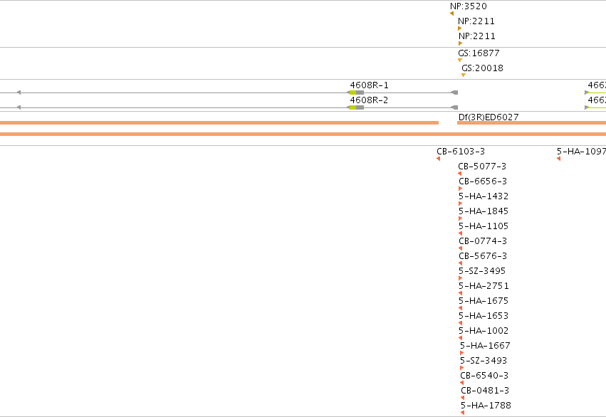Select the GS:20018 feature label
The height and width of the screenshot is (417, 606).
point(482,68)
